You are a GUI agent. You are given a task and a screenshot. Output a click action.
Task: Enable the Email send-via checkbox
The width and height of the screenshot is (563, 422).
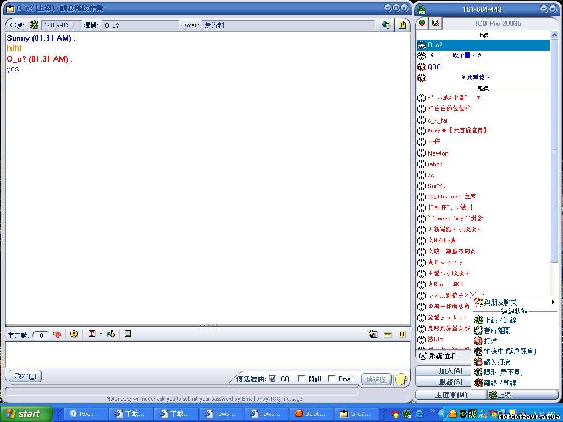click(332, 379)
